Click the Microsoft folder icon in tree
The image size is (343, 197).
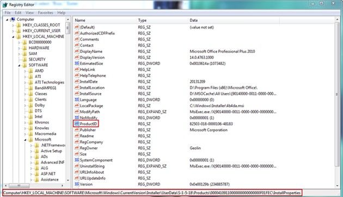pos(31,139)
